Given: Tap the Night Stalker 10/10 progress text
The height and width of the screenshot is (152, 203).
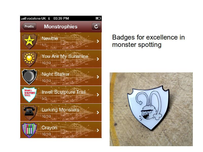Looking at the screenshot, I should tap(46, 81).
